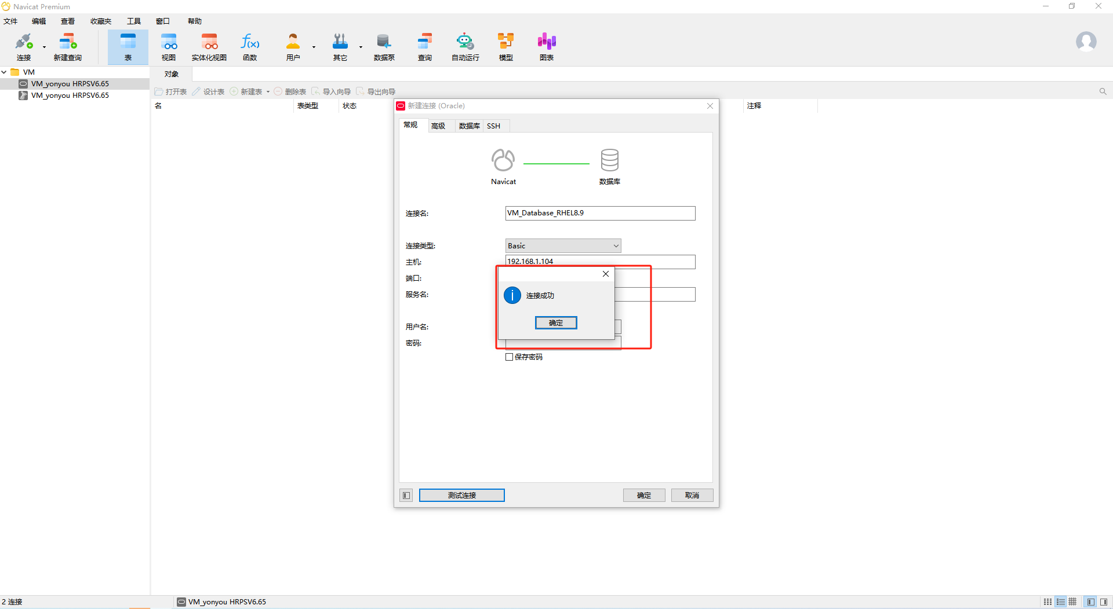
Task: Click 新建表 in object toolbar
Action: (x=246, y=92)
